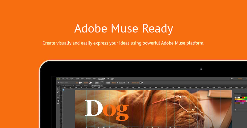247x128 pixels.
Task: Select the Crop tool
Action: [58, 92]
